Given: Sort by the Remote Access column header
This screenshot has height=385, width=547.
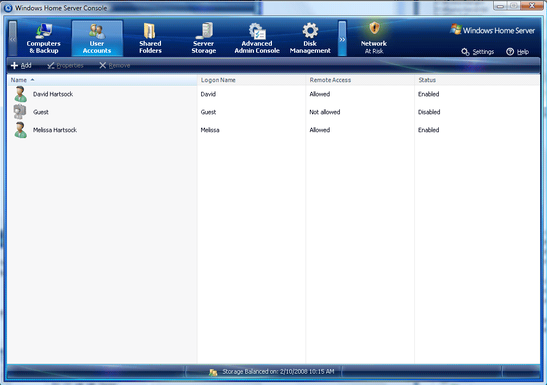Looking at the screenshot, I should coord(360,80).
